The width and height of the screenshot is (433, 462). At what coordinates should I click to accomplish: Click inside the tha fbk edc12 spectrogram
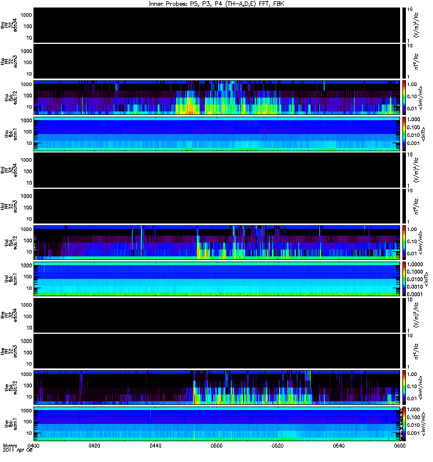(x=217, y=98)
